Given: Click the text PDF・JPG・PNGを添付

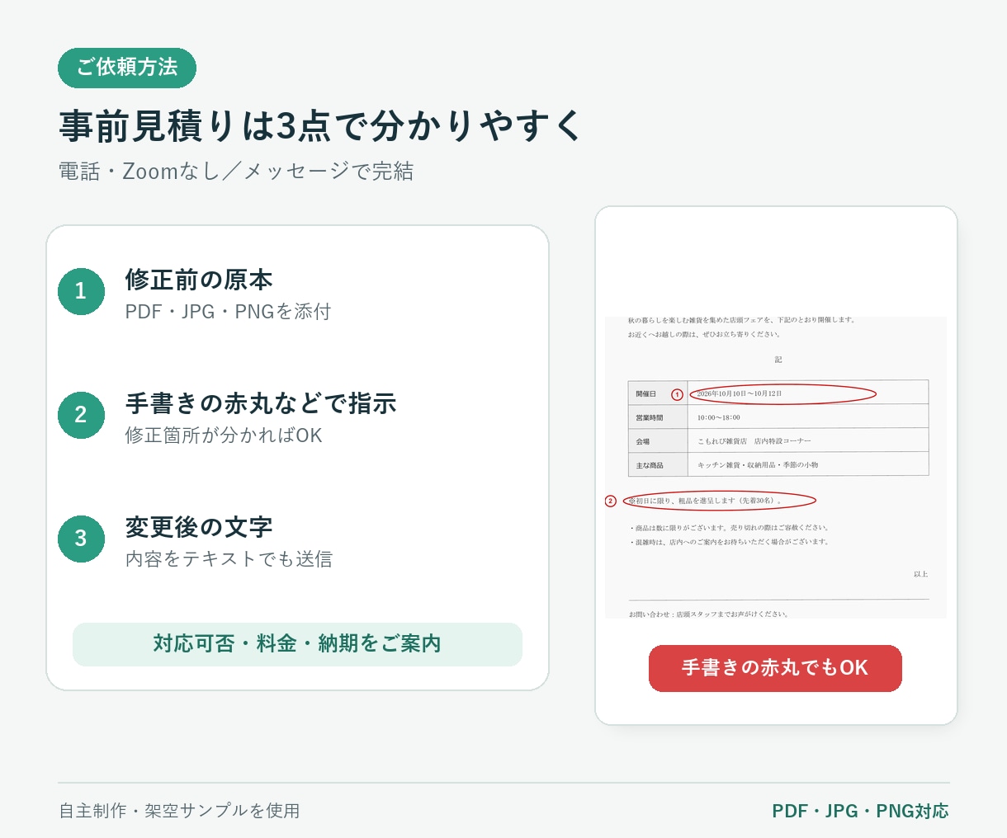Looking at the screenshot, I should coord(228,312).
